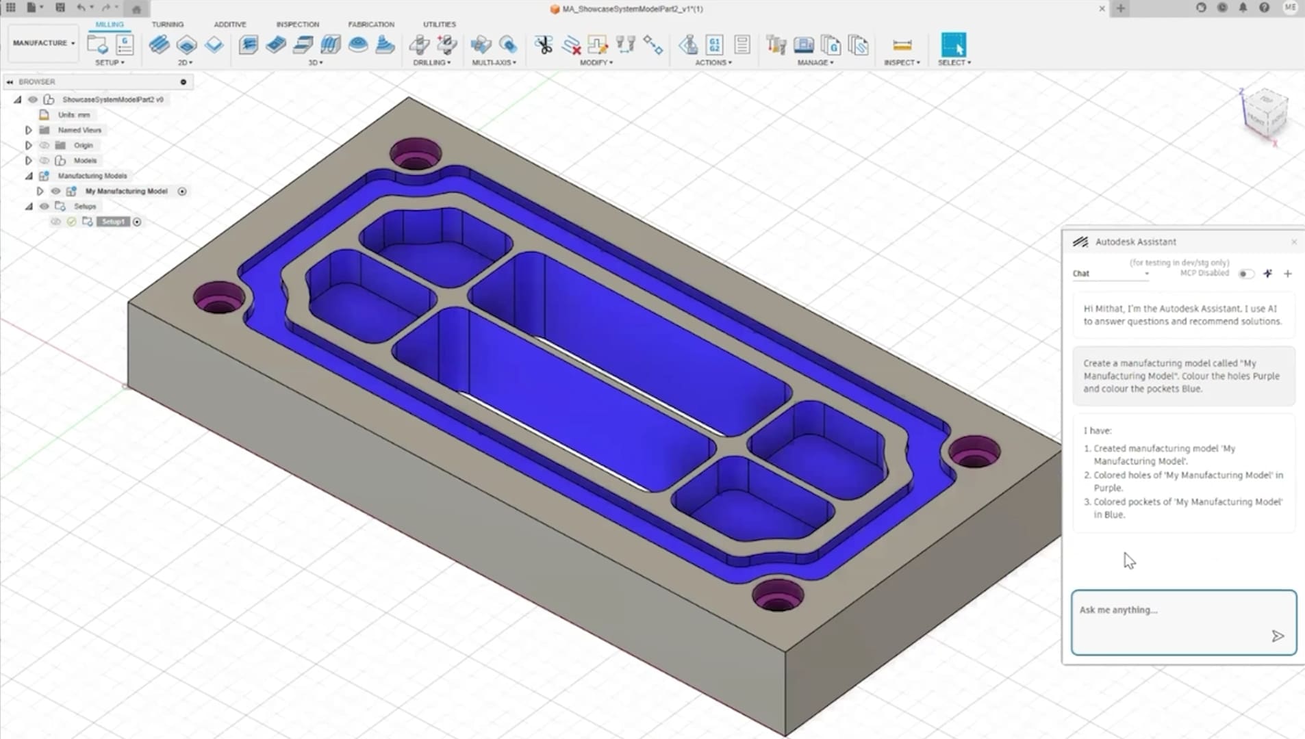Click the New Setup icon in toolbar

pyautogui.click(x=97, y=45)
